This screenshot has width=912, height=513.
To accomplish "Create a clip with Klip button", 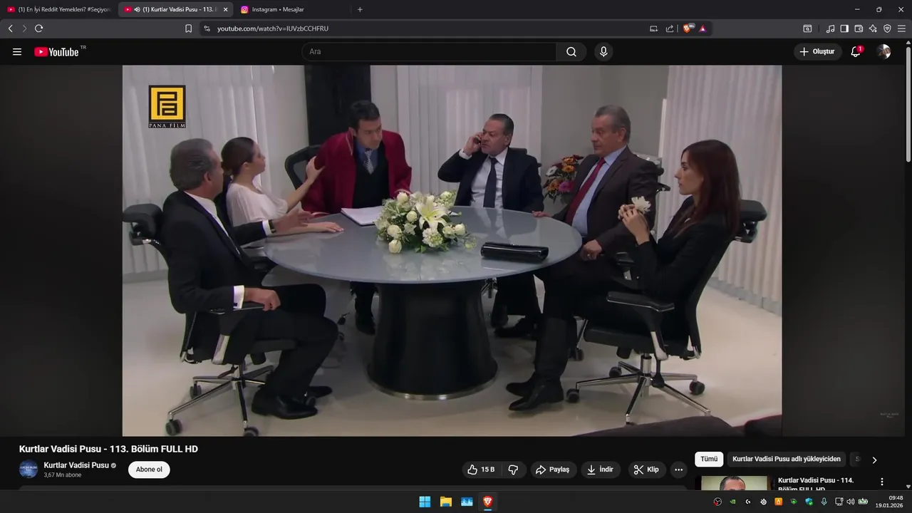I will click(647, 470).
